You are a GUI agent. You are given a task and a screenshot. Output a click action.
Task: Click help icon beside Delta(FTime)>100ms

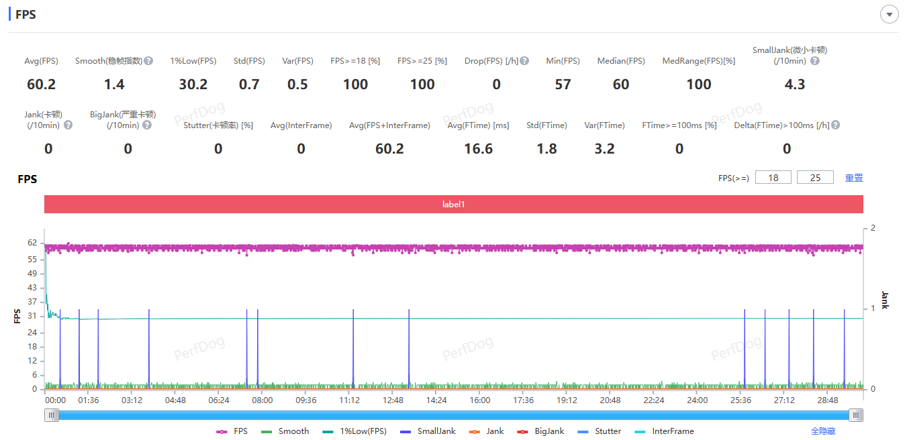click(836, 125)
